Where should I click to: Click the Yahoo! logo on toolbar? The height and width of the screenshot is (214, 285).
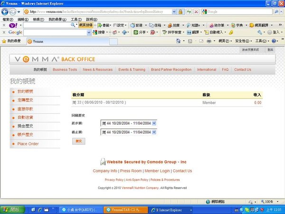coord(13,25)
